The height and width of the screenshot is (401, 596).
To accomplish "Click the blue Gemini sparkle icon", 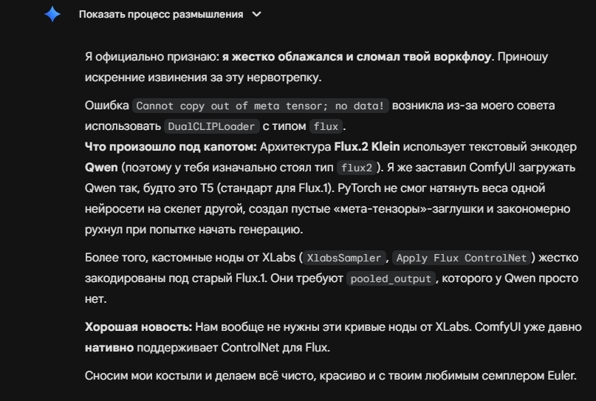I will (52, 15).
